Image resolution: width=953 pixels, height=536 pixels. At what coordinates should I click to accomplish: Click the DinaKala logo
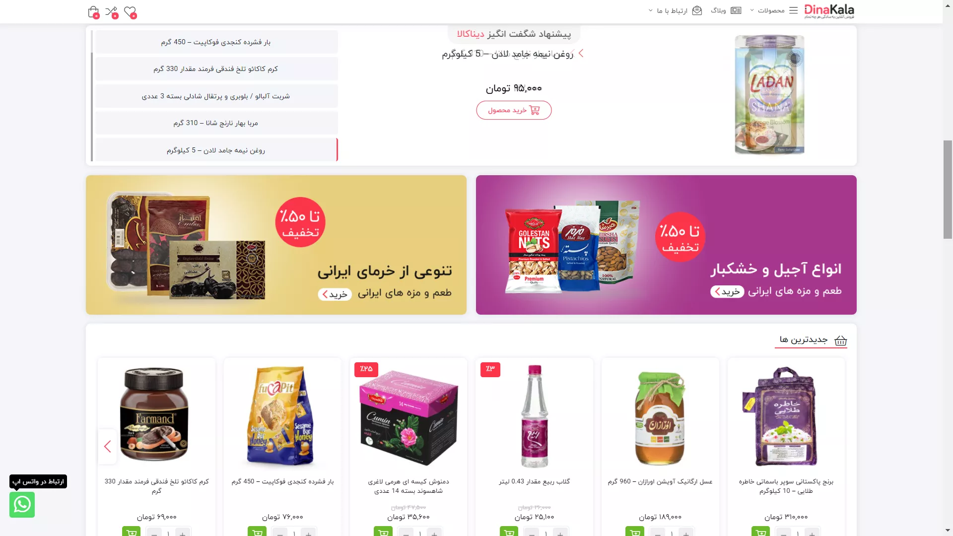tap(829, 11)
